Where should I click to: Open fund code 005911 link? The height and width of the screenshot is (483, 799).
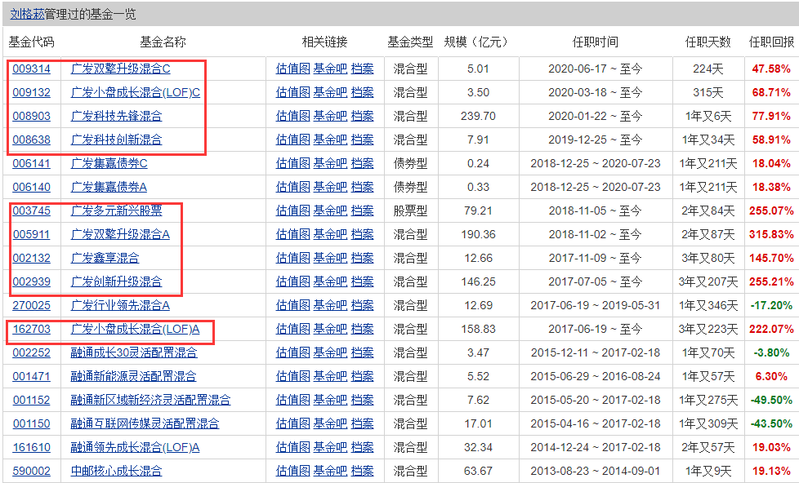32,235
